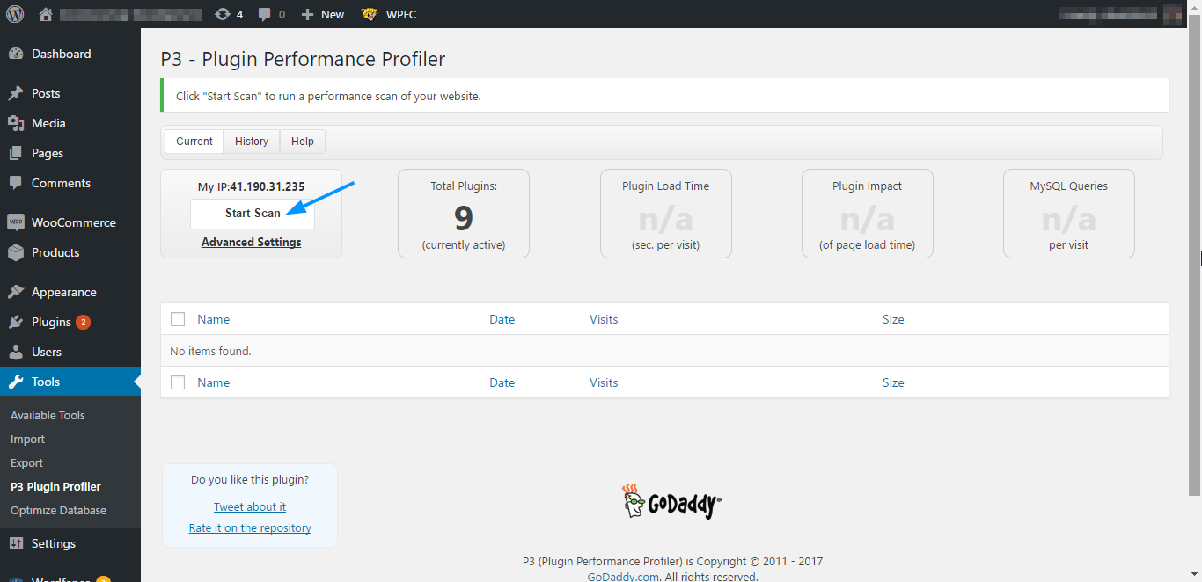Open P3 Plugin Profiler submenu item
The image size is (1202, 582).
coord(55,486)
